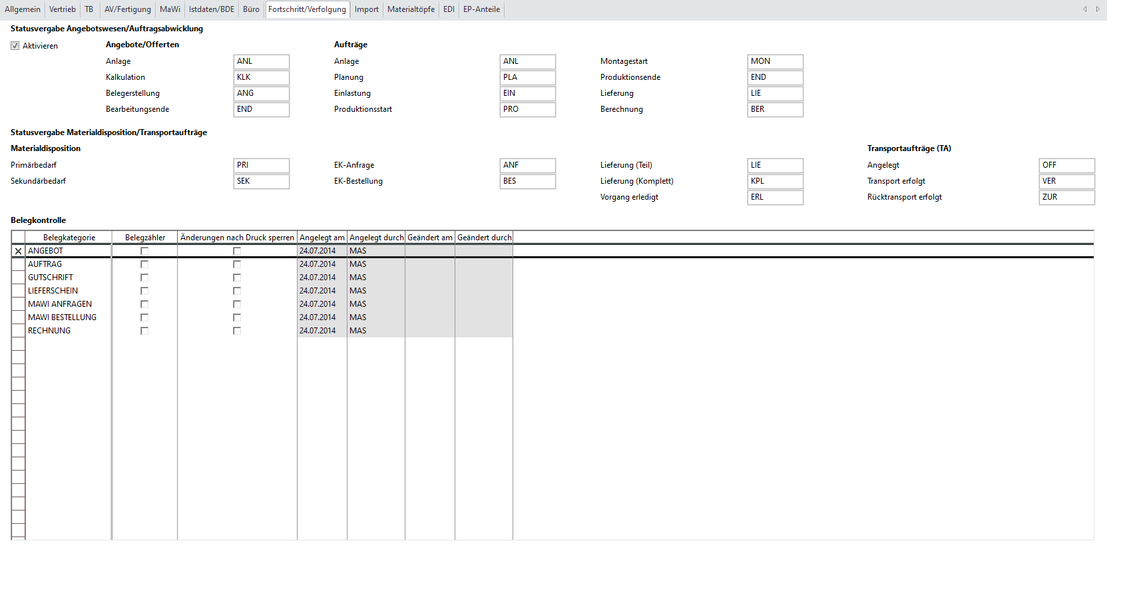Uncheck the Aktivieren checkbox
Viewport: 1123px width, 597px height.
15,46
